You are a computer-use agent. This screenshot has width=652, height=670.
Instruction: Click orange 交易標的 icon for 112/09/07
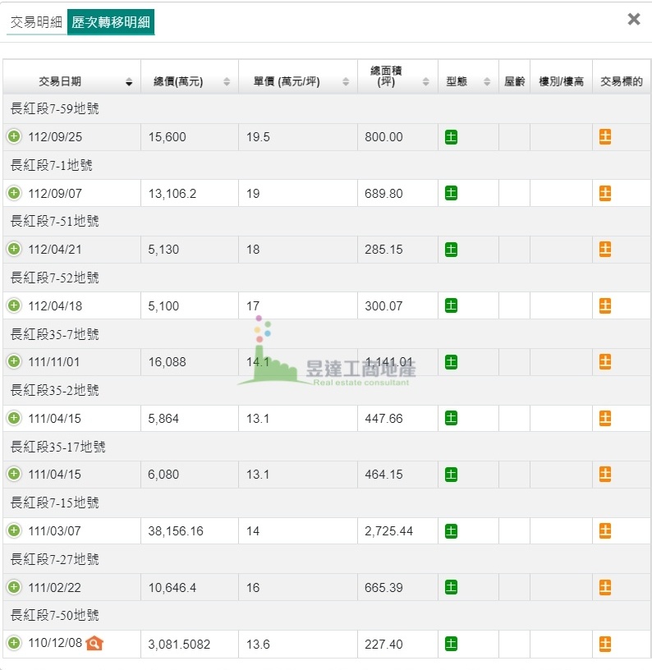(605, 193)
